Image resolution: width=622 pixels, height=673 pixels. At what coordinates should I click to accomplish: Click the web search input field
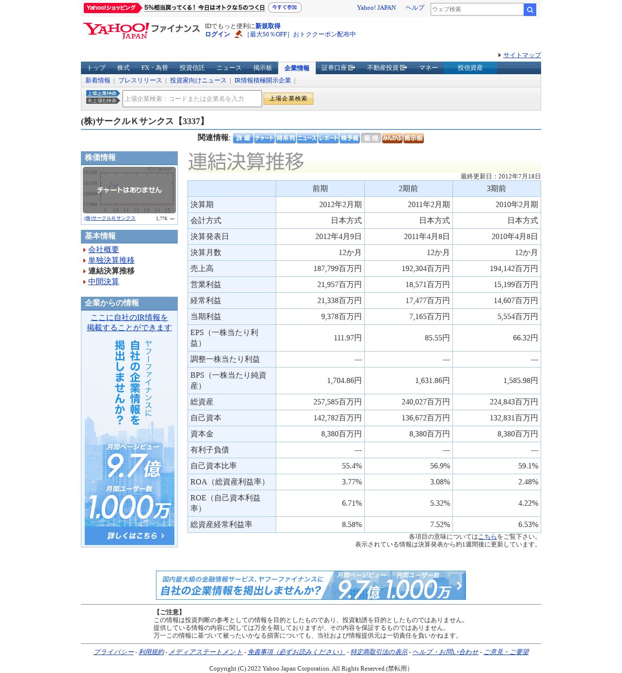click(x=477, y=9)
